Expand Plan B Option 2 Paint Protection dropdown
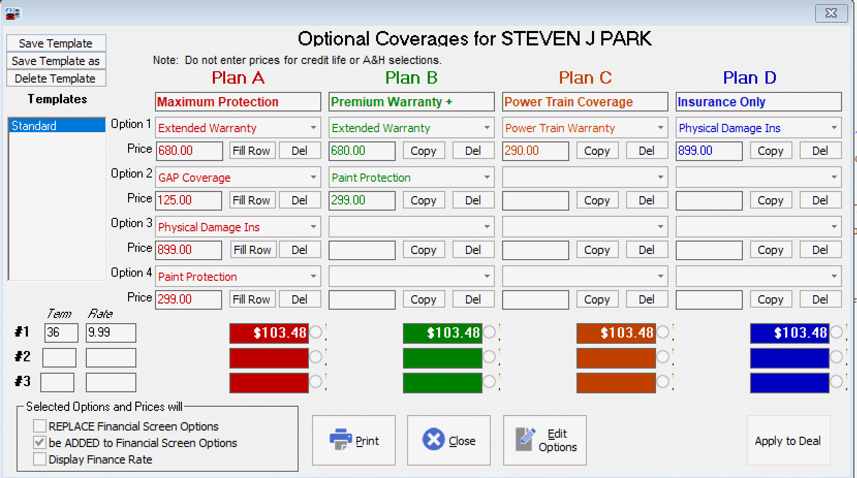The width and height of the screenshot is (857, 478). (x=487, y=177)
